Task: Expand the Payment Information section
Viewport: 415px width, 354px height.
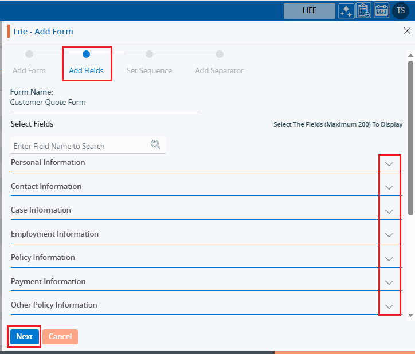Action: (389, 282)
